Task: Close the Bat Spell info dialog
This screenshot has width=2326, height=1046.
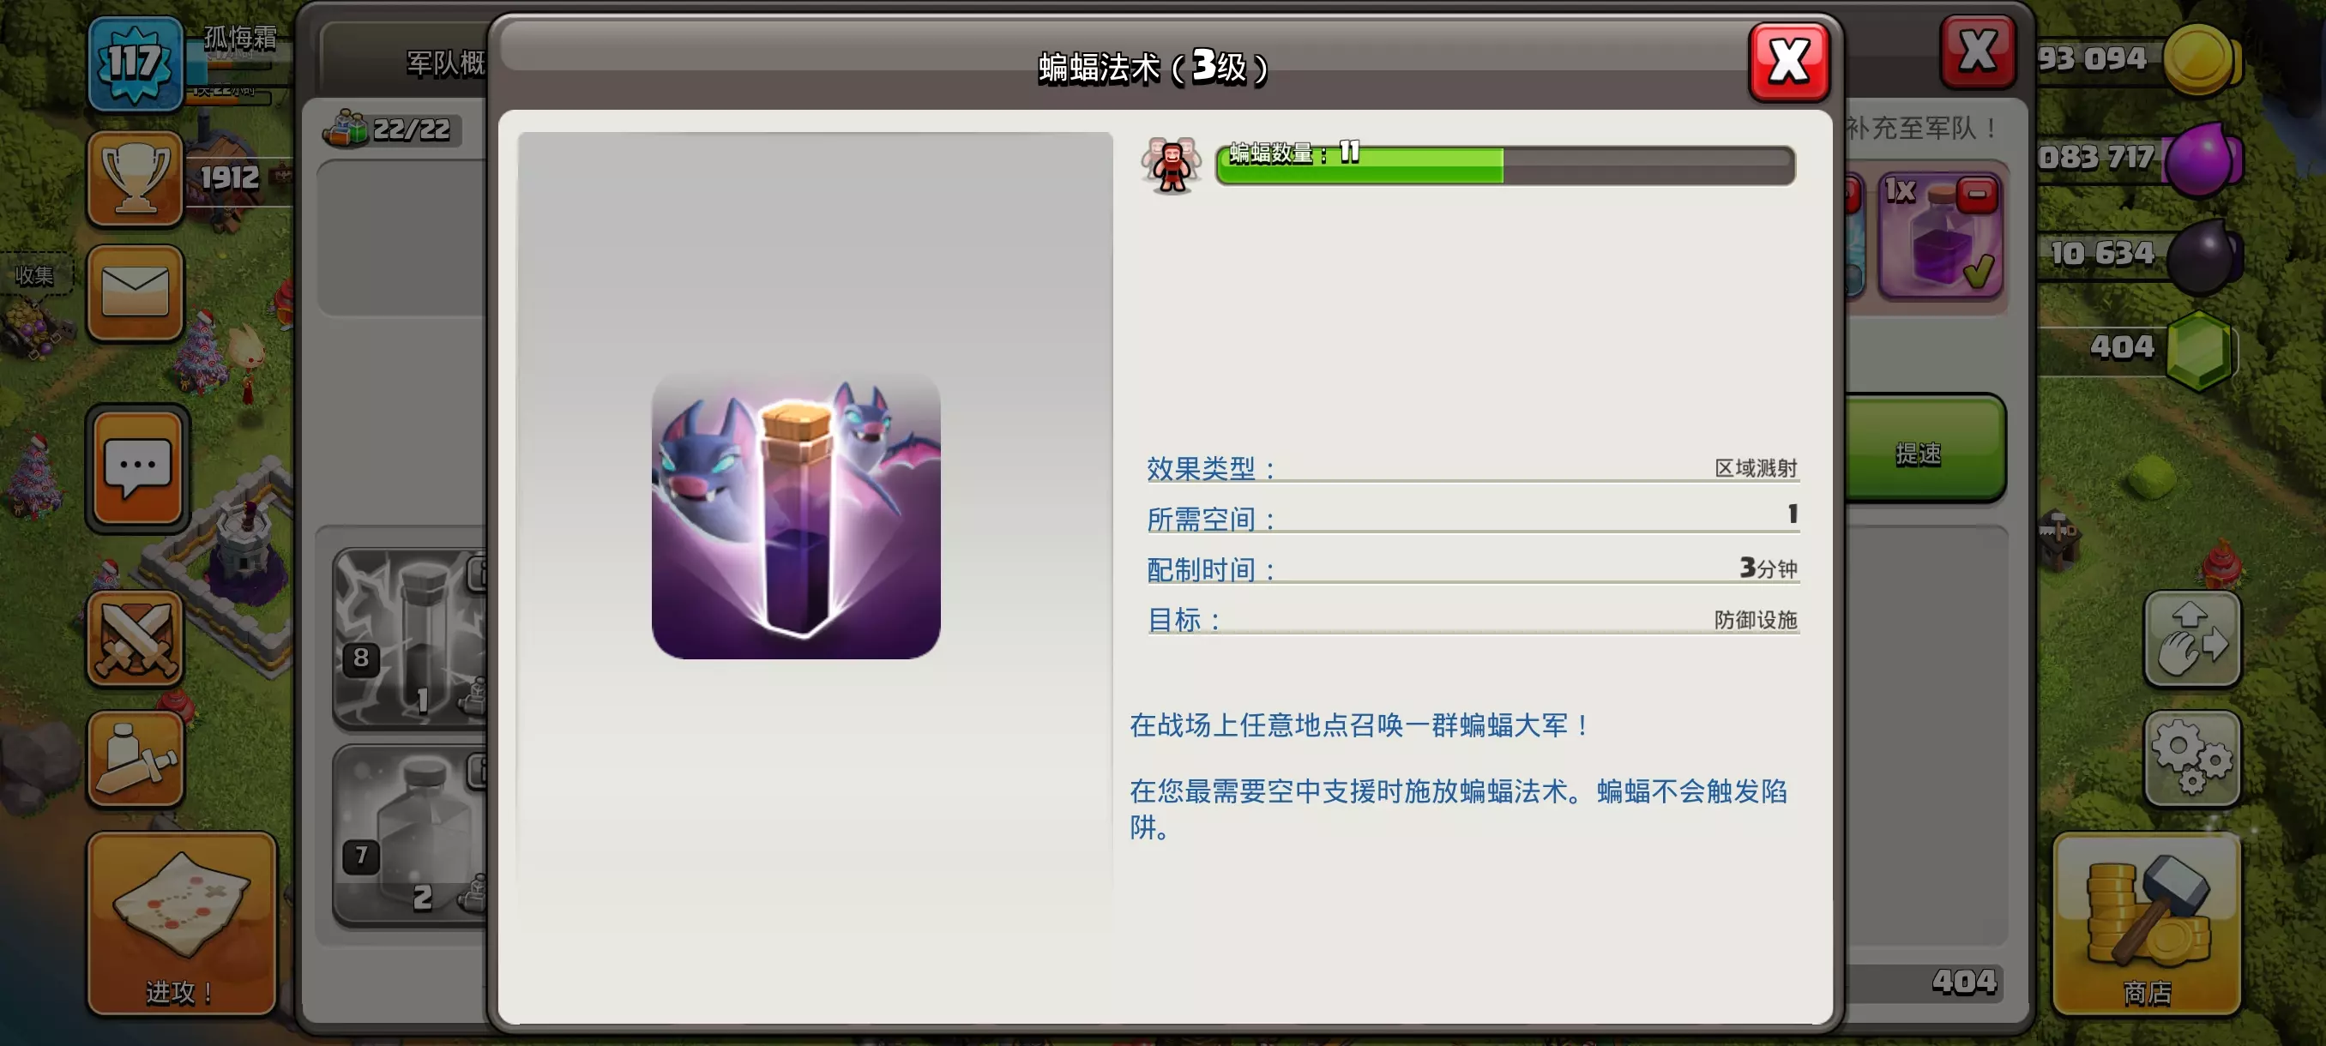Action: click(x=1789, y=63)
